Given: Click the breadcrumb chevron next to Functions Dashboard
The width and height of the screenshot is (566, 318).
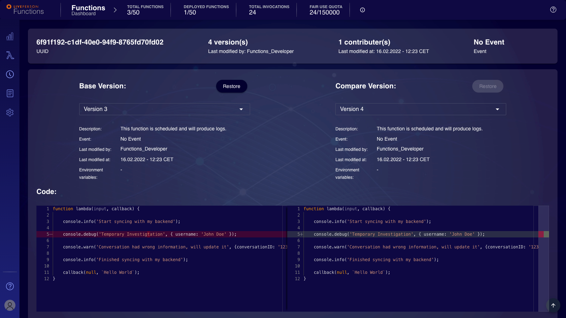Looking at the screenshot, I should (115, 10).
